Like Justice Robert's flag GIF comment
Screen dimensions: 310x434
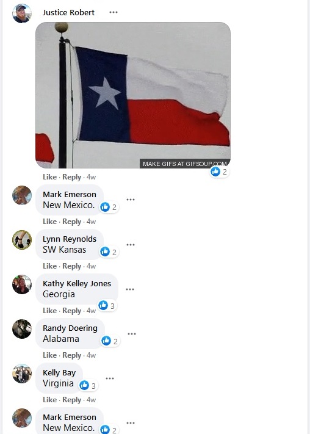[x=50, y=177]
